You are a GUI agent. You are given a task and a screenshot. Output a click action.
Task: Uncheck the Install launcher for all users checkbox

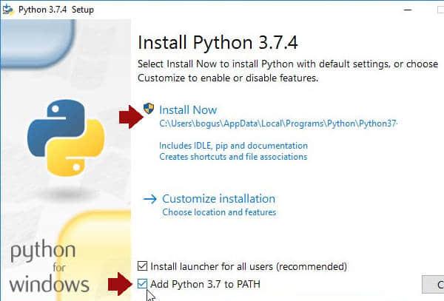(x=143, y=266)
